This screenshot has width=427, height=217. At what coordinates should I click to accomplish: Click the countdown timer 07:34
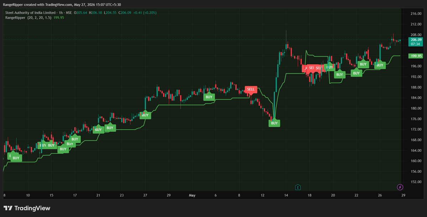(416, 44)
